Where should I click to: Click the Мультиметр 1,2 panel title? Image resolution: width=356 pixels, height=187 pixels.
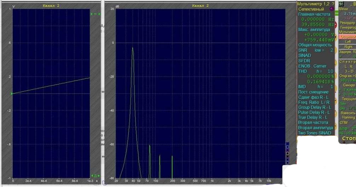(x=313, y=4)
